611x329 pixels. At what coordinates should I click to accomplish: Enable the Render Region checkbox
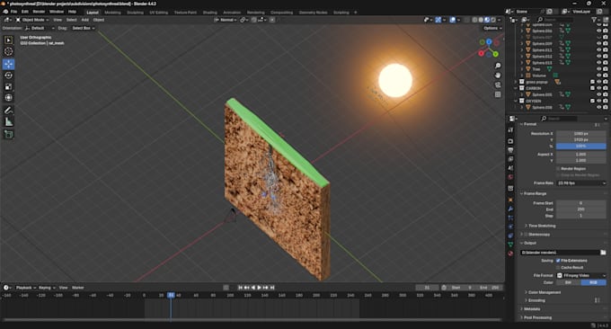558,169
